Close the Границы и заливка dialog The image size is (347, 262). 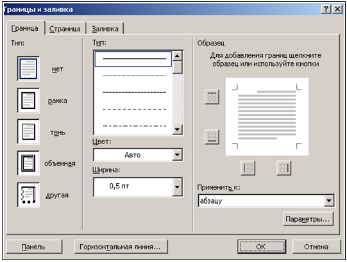click(x=337, y=9)
